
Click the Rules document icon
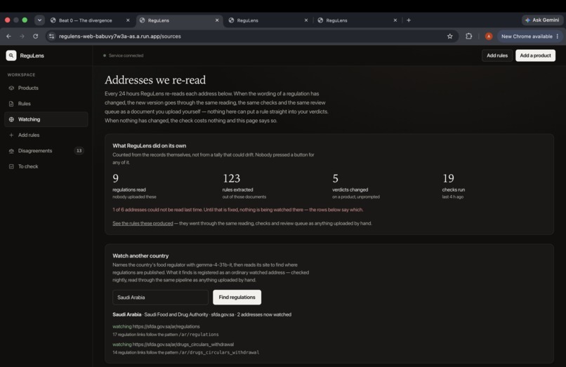(11, 104)
